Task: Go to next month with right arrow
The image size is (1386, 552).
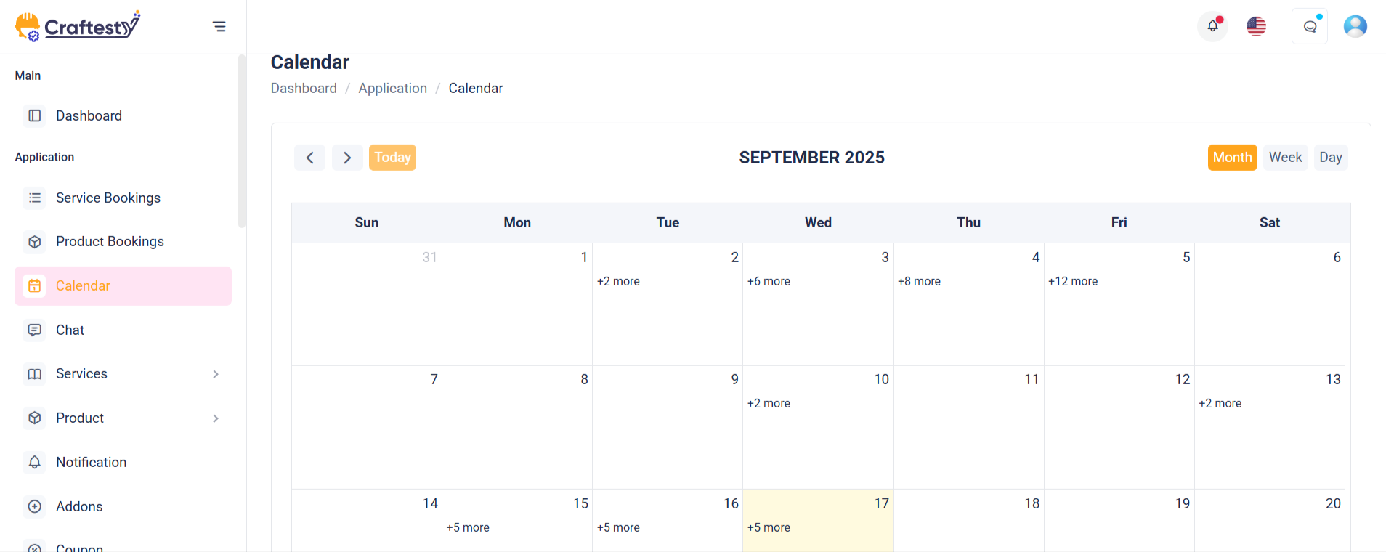Action: click(x=347, y=158)
